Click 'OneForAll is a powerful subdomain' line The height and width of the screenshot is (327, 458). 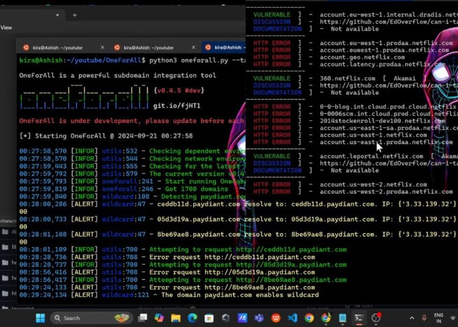[x=118, y=75]
